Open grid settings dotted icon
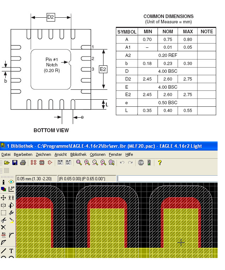 [6, 171]
